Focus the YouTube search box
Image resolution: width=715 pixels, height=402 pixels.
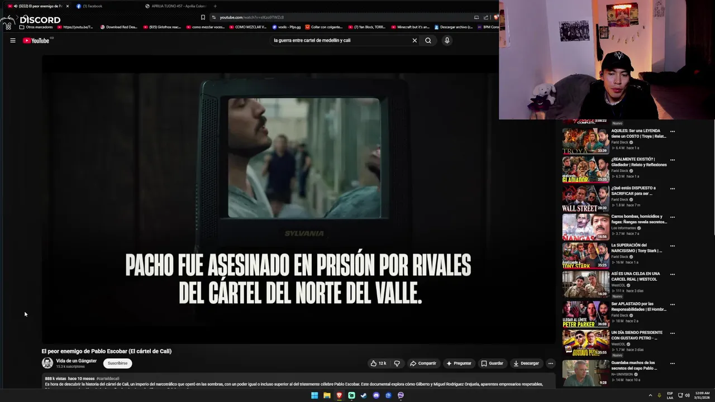pos(340,40)
